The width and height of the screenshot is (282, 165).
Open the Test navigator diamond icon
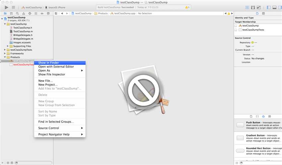click(30, 14)
